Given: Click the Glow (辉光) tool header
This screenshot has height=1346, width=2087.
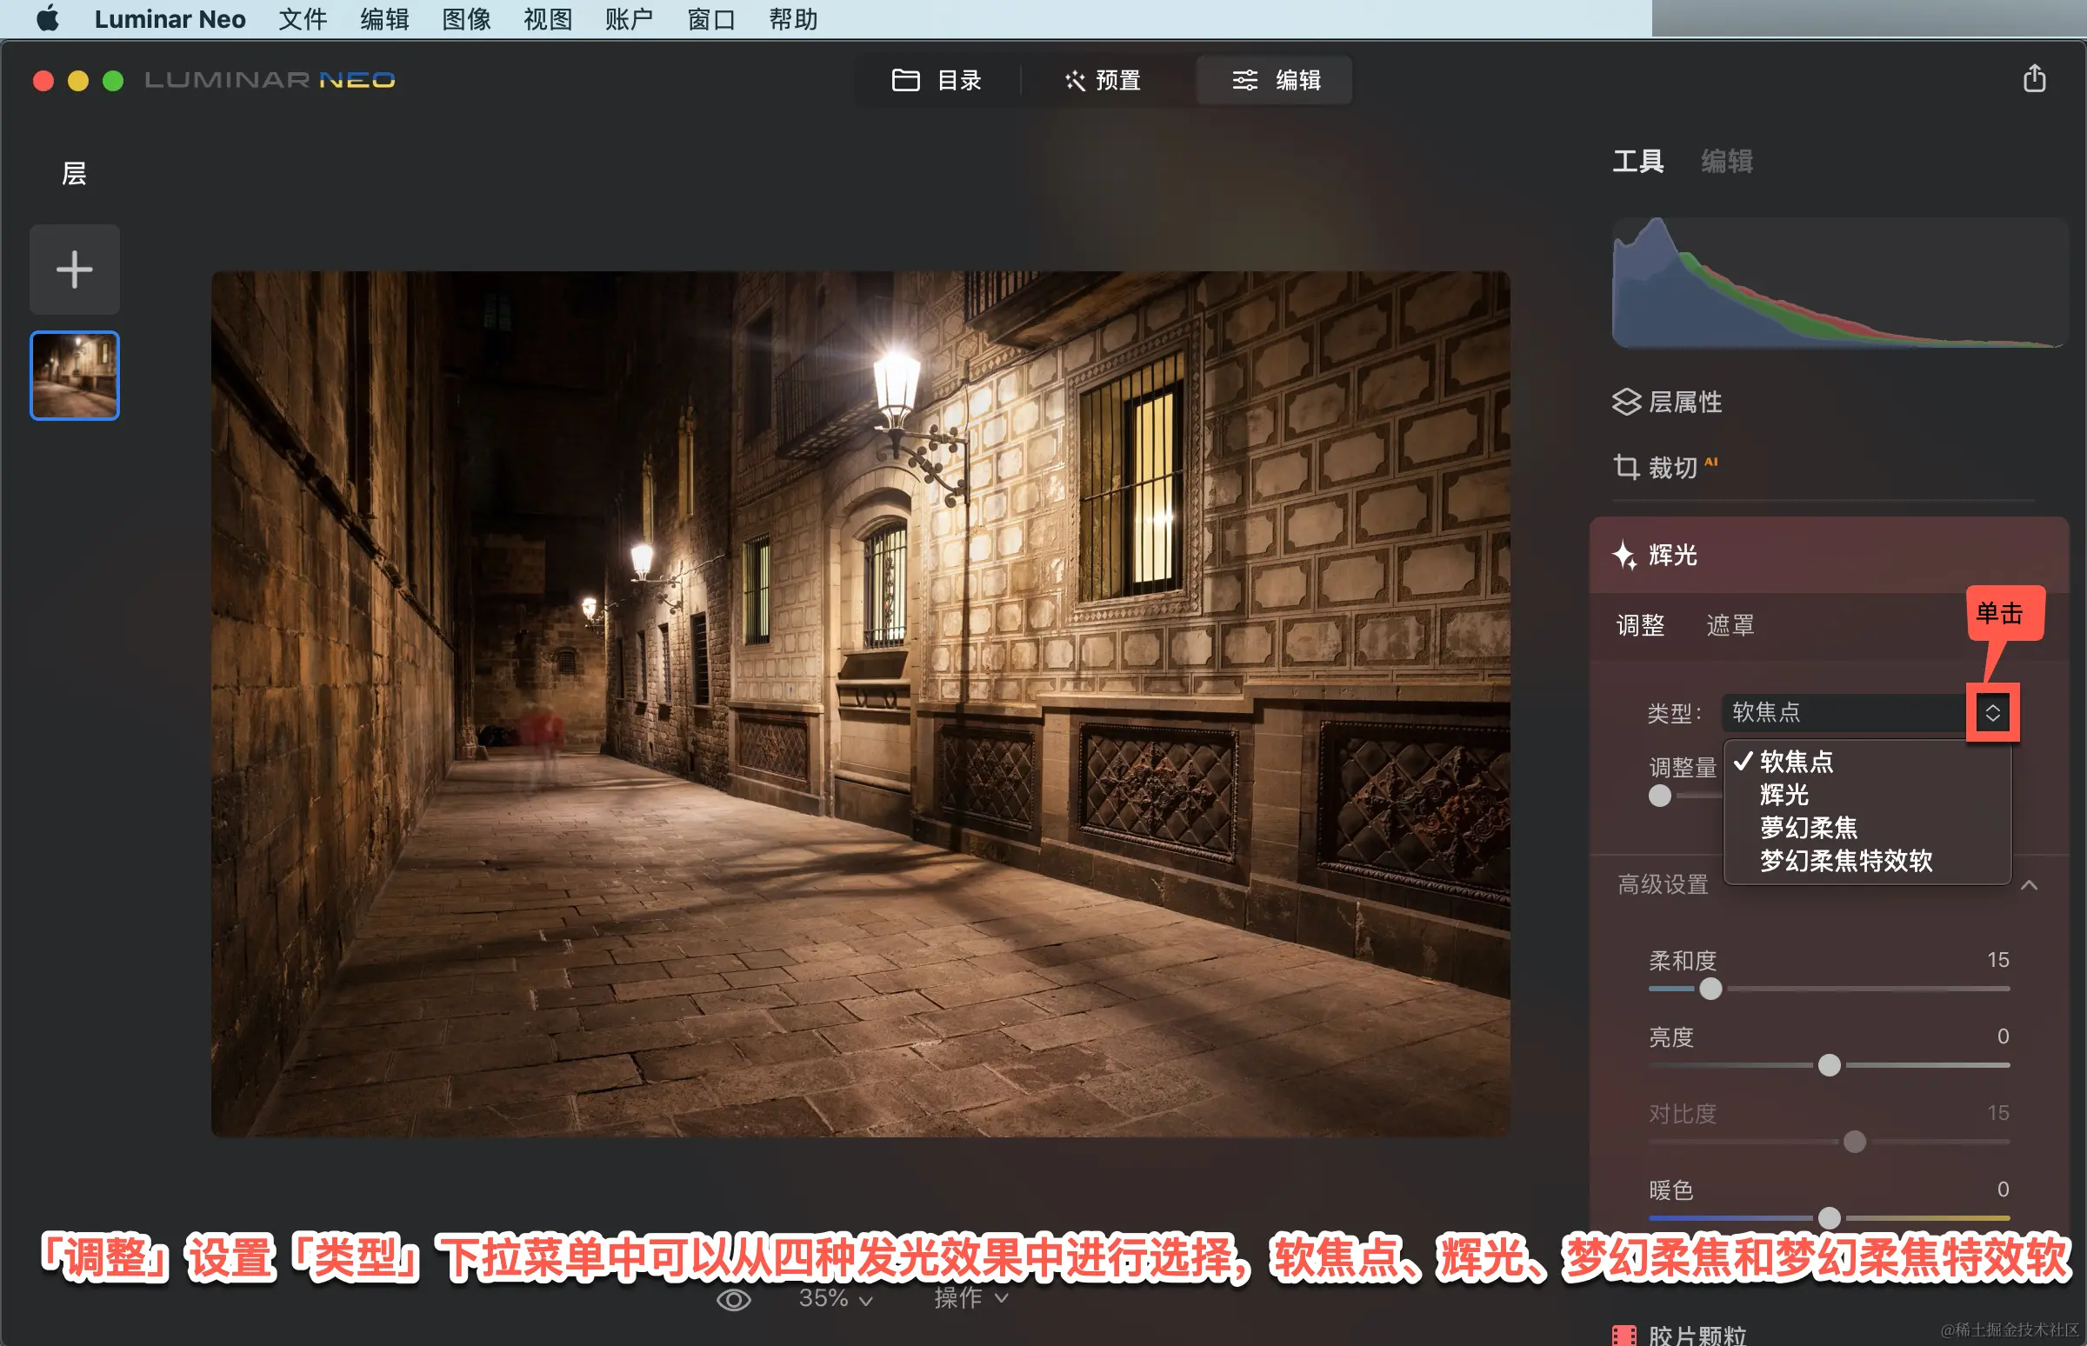Looking at the screenshot, I should coord(1671,555).
